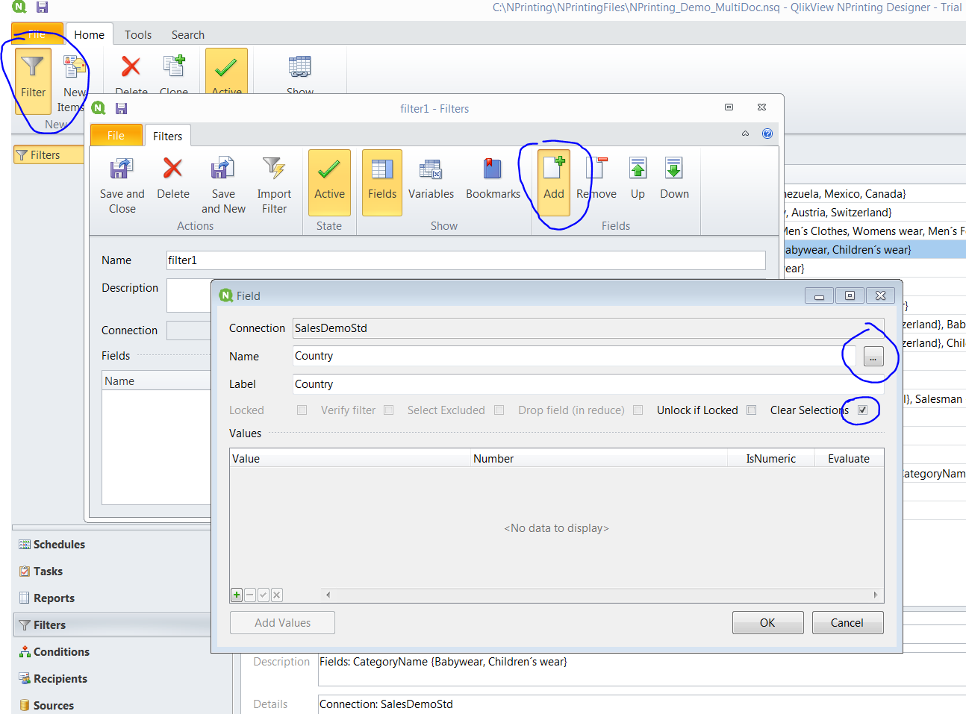Click Add in the Fields ribbon group
966x714 pixels.
pyautogui.click(x=554, y=184)
